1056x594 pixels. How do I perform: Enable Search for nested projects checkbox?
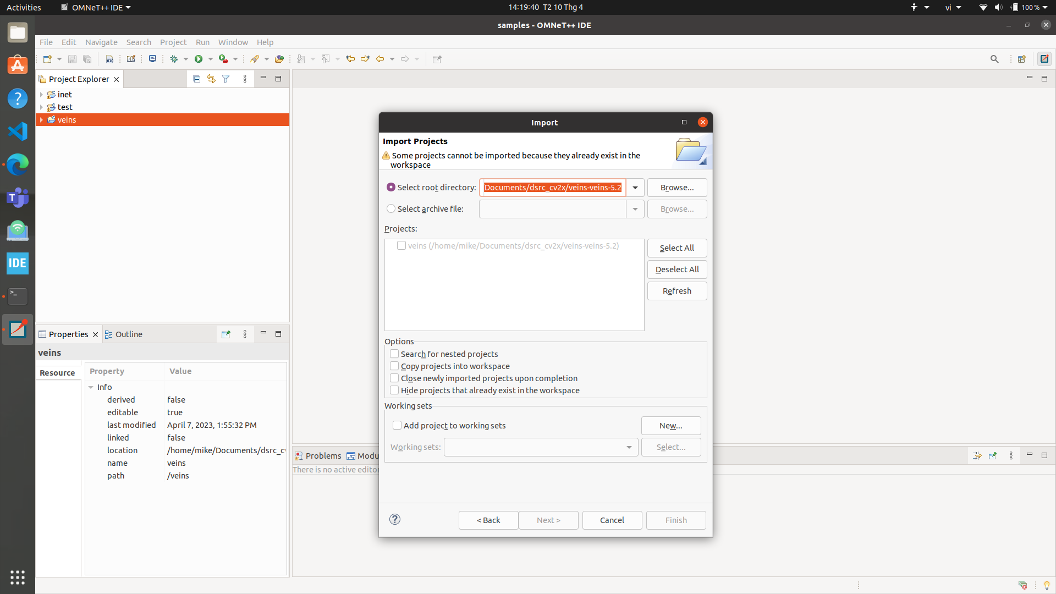[394, 354]
